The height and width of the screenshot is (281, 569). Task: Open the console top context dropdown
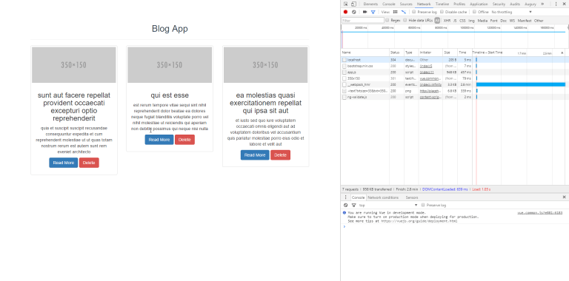click(388, 205)
